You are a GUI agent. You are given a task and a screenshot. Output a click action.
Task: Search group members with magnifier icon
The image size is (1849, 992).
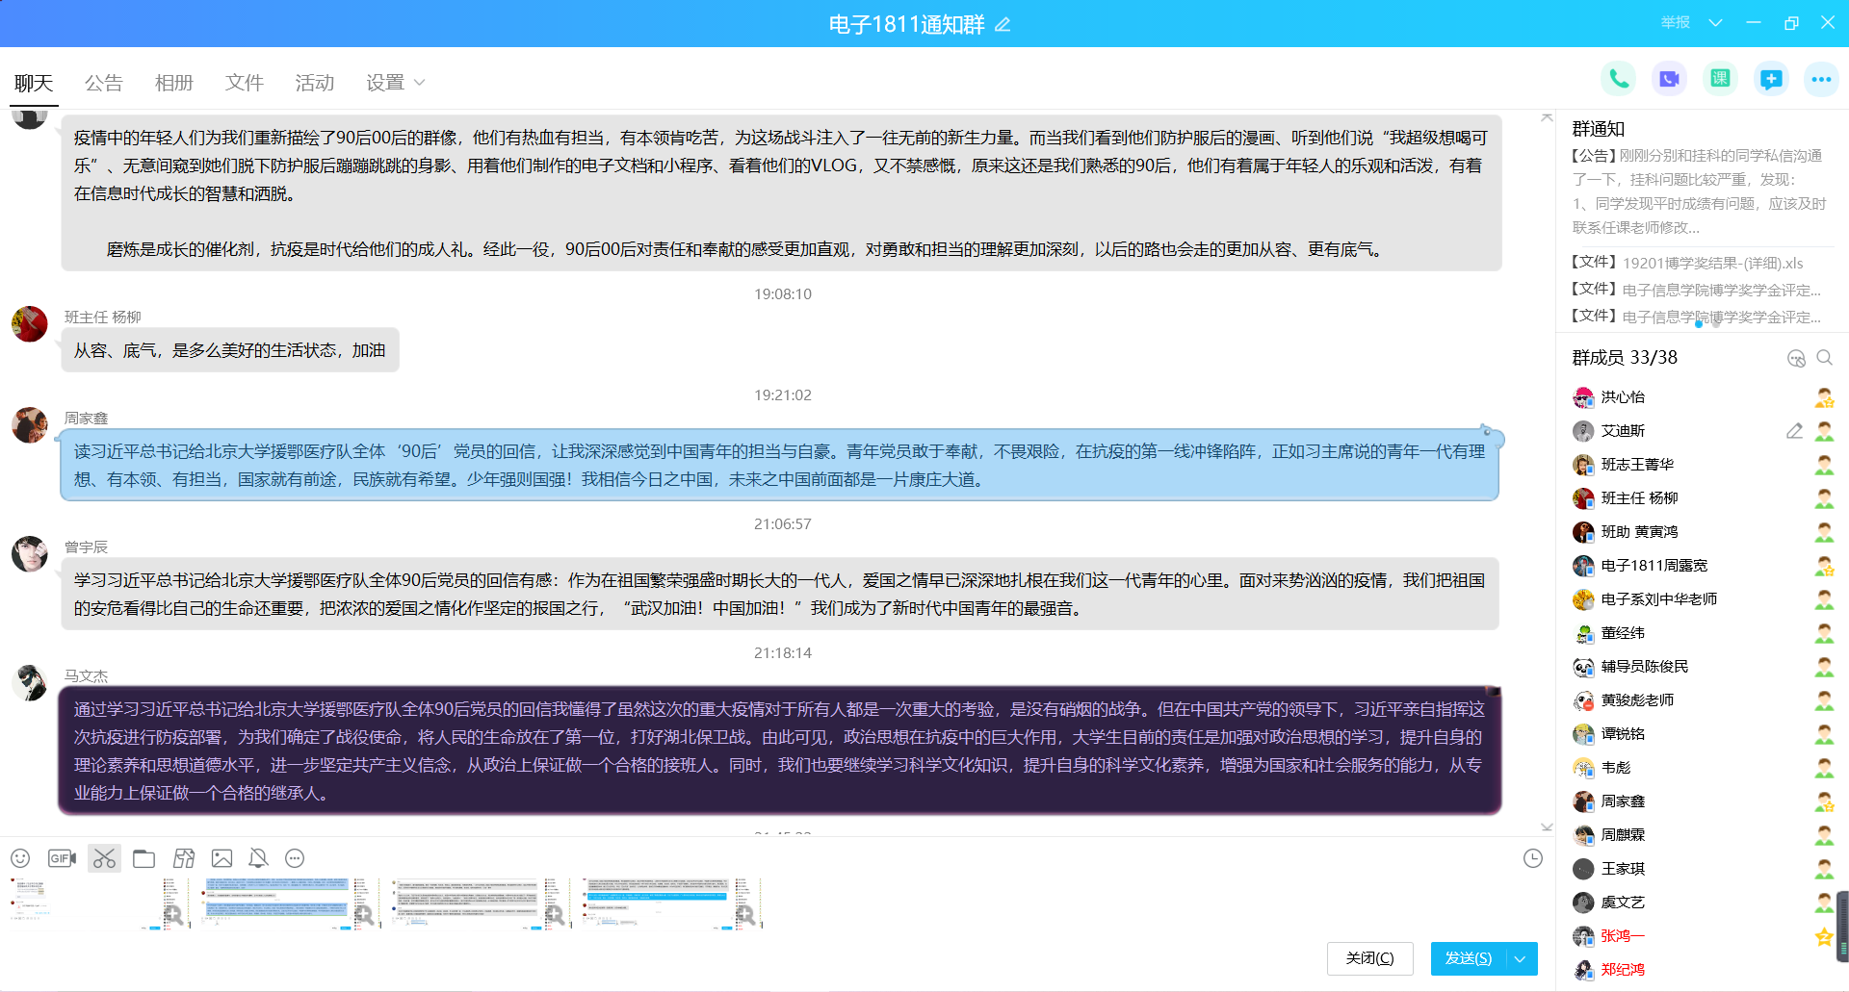(x=1824, y=358)
